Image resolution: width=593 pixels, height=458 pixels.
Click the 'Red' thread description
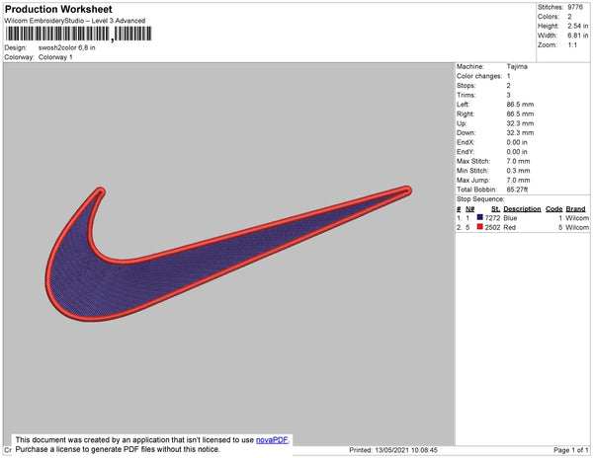click(509, 227)
